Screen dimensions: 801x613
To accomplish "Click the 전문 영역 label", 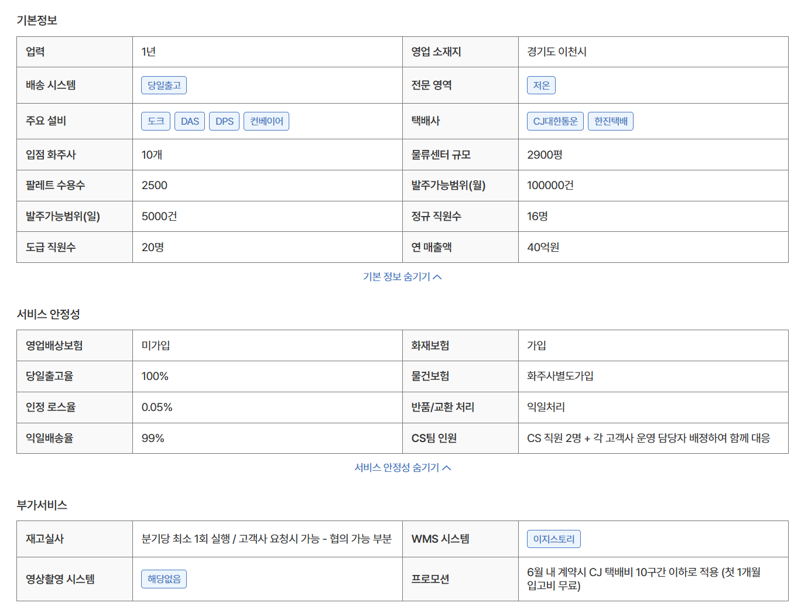I will [432, 85].
